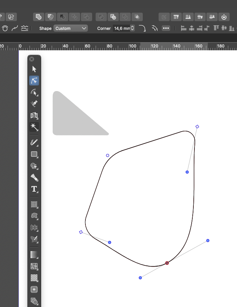237x307 pixels.
Task: Click the wavy lines icon
Action: (x=25, y=28)
